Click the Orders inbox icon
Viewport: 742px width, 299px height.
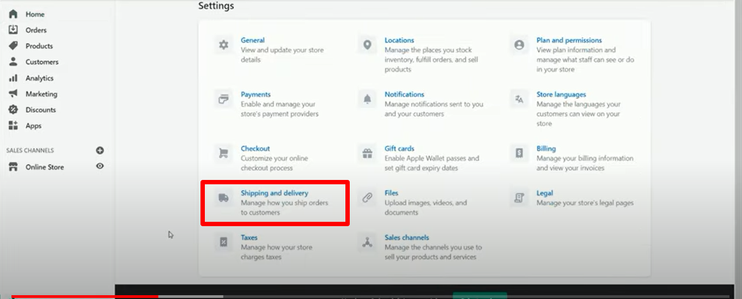(x=13, y=30)
